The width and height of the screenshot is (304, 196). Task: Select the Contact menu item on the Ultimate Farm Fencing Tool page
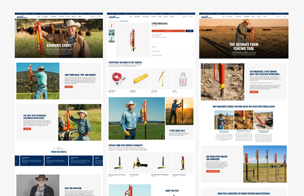(265, 17)
